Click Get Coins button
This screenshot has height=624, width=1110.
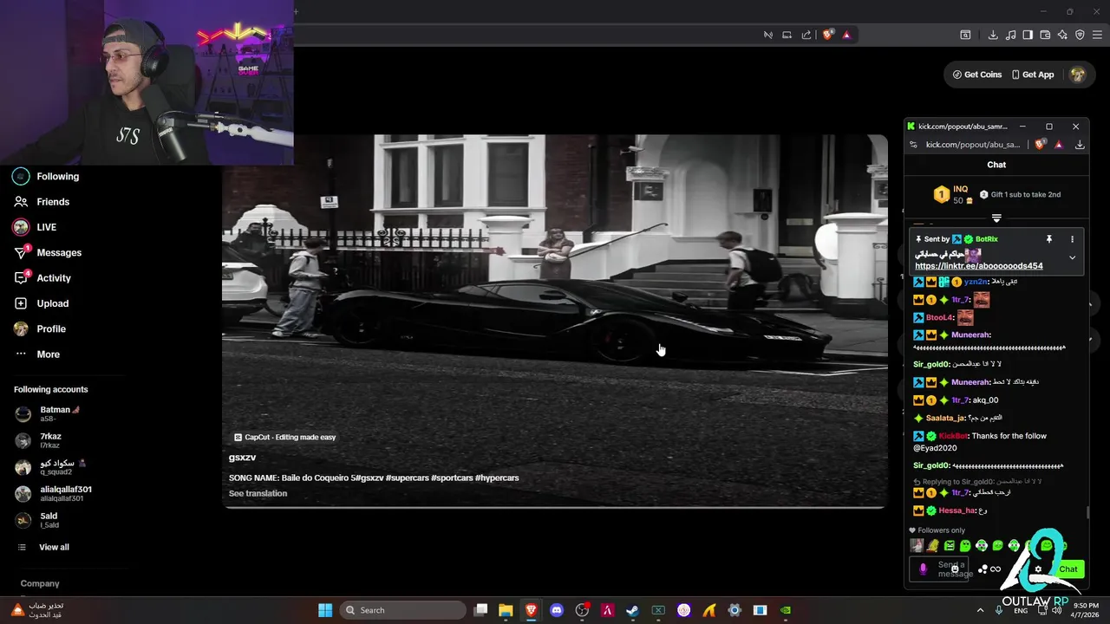click(x=977, y=75)
